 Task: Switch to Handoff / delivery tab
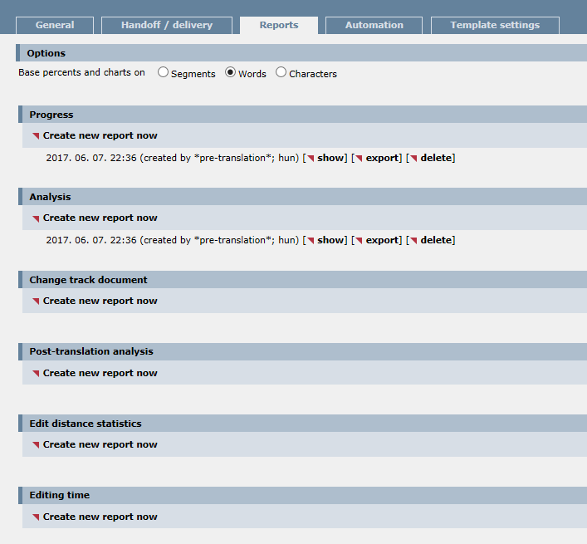[x=167, y=25]
